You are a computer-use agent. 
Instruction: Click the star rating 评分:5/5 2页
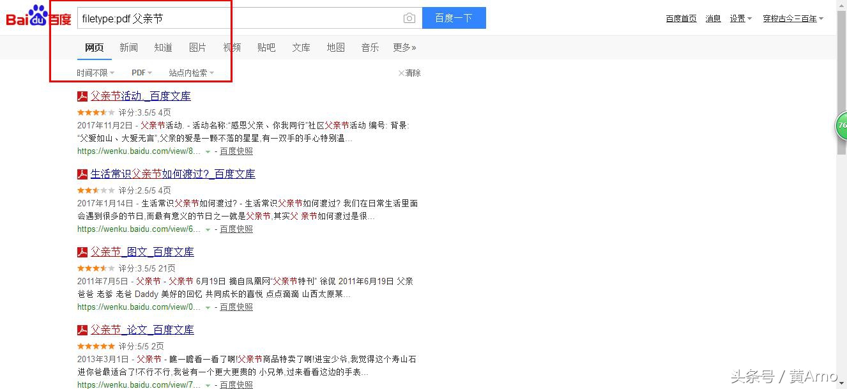[x=121, y=346]
